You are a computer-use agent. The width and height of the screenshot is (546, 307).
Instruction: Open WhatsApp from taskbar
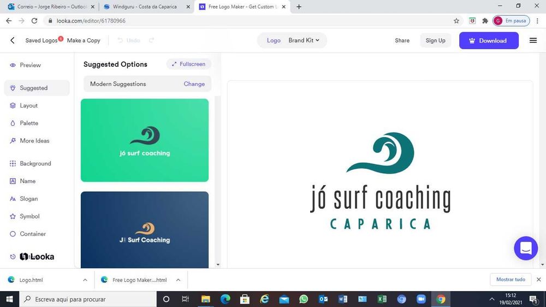pyautogui.click(x=304, y=299)
